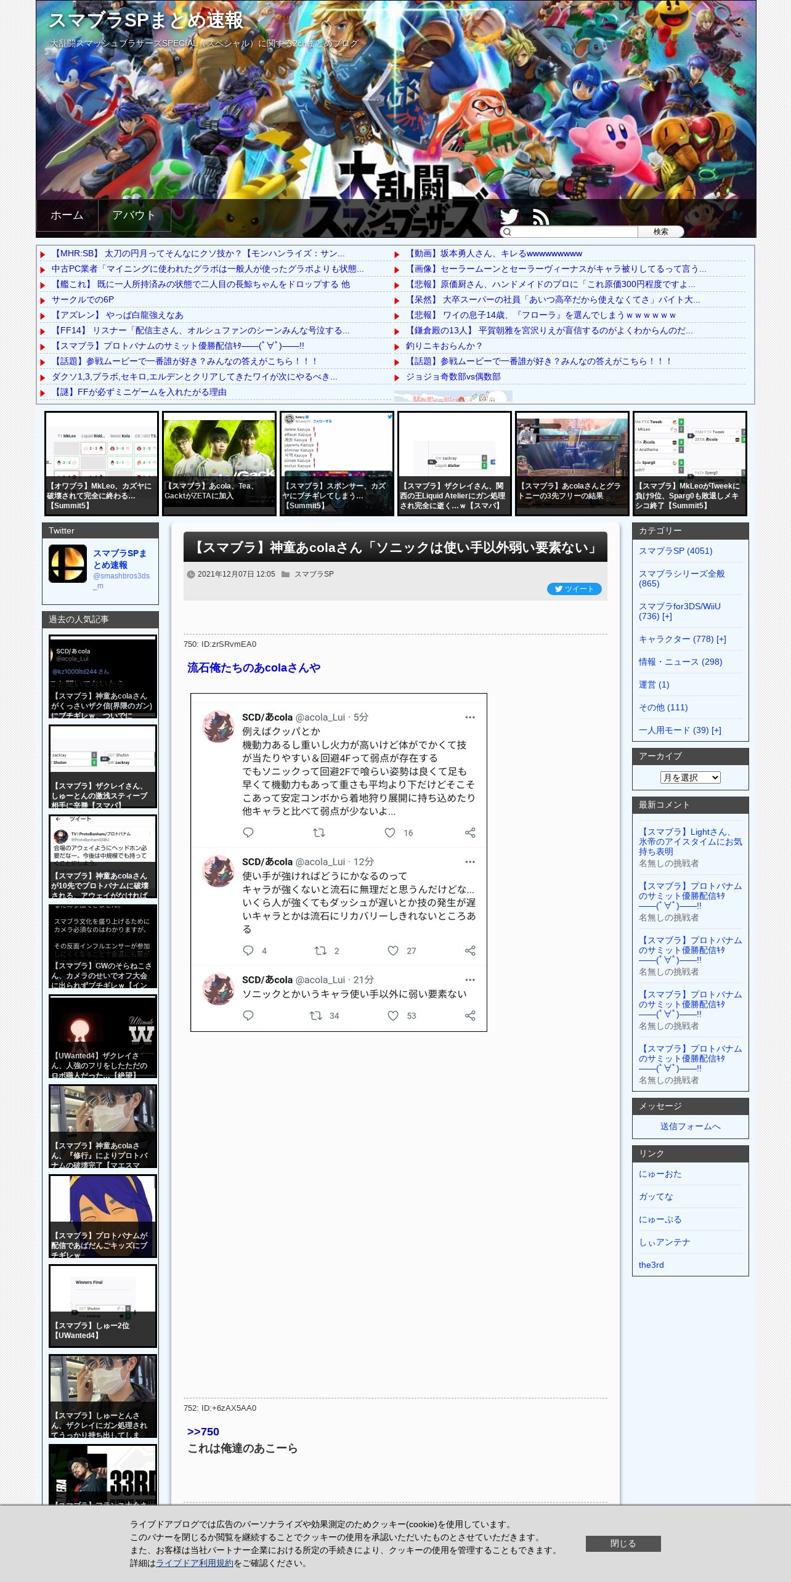
Task: Open the 月を選択 archive dropdown
Action: (690, 777)
